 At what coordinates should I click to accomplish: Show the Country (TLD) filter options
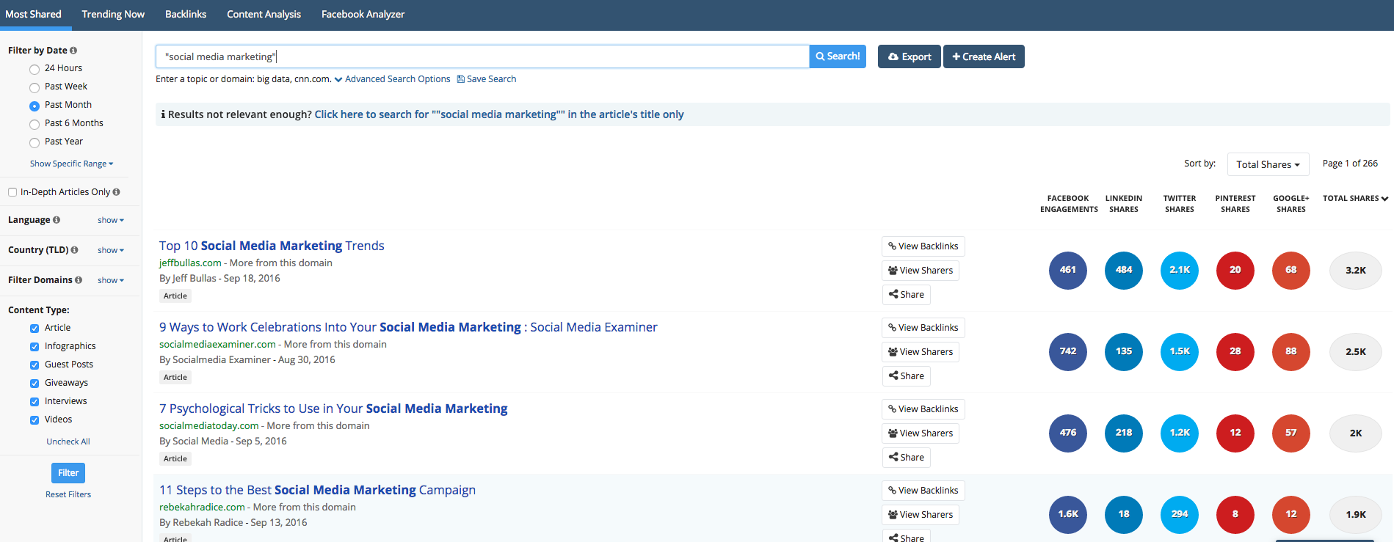click(110, 250)
